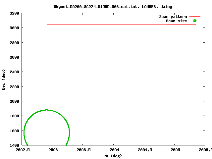The image size is (212, 159).
Task: Click the x-axis tick label 2093.5
Action: (83, 150)
